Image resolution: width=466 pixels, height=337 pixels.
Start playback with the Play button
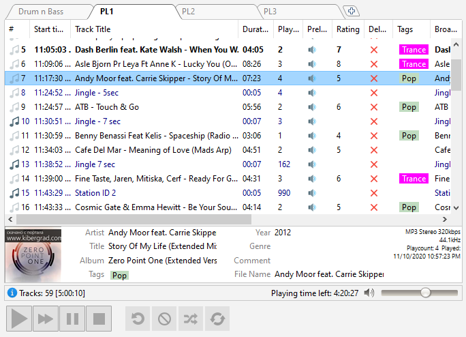pyautogui.click(x=19, y=319)
